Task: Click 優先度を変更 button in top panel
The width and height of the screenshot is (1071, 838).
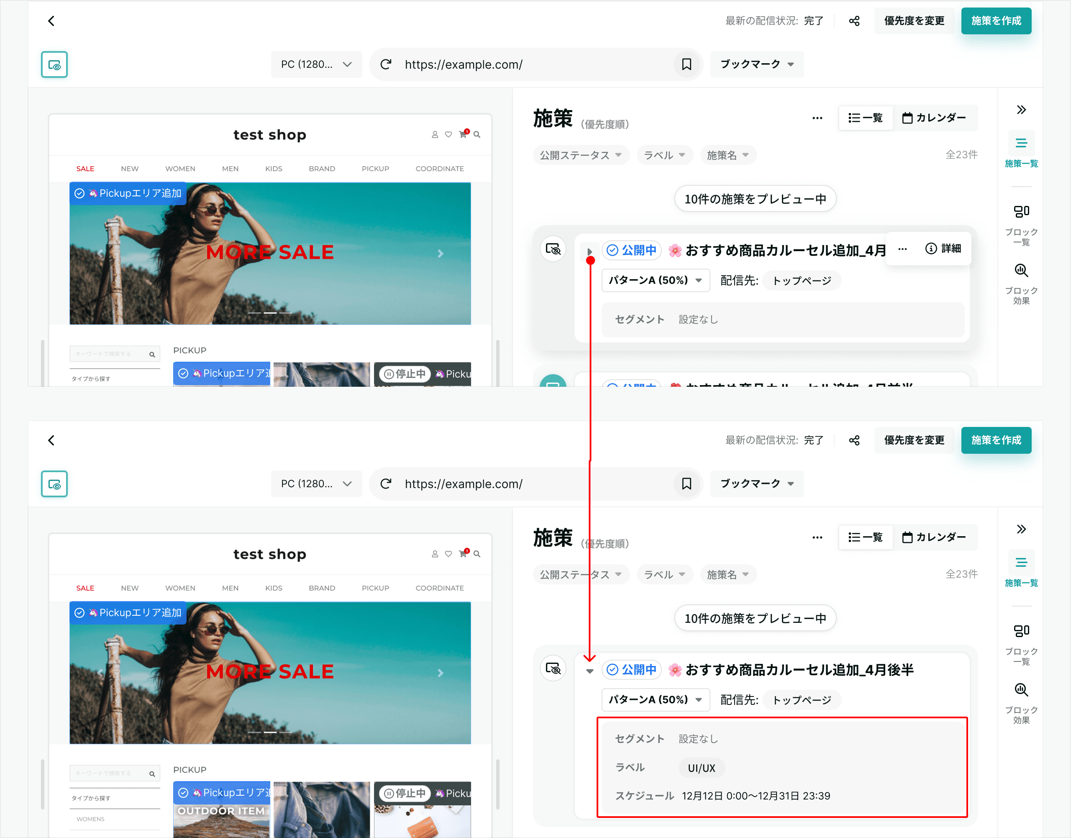Action: coord(914,21)
